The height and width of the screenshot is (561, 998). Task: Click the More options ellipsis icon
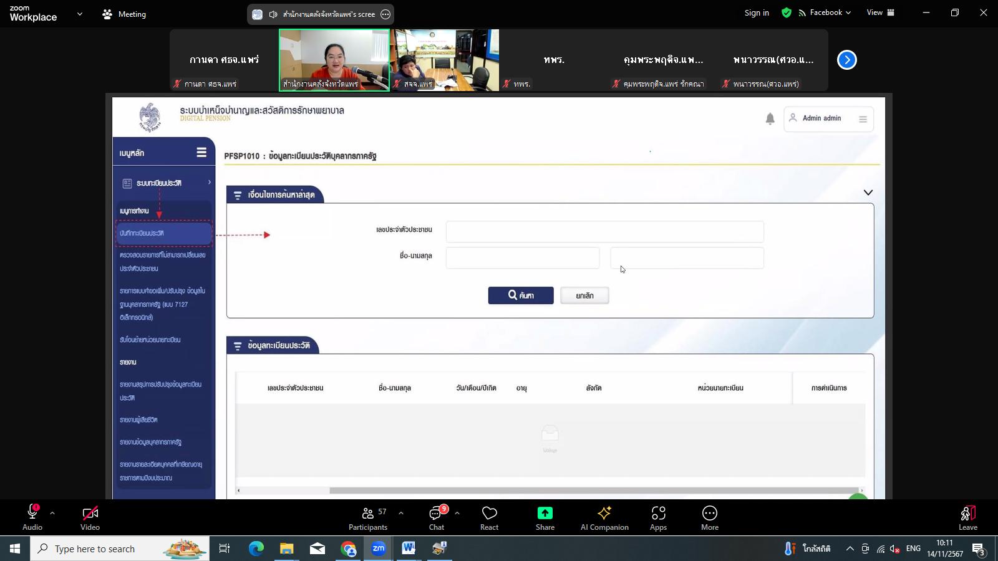(709, 513)
